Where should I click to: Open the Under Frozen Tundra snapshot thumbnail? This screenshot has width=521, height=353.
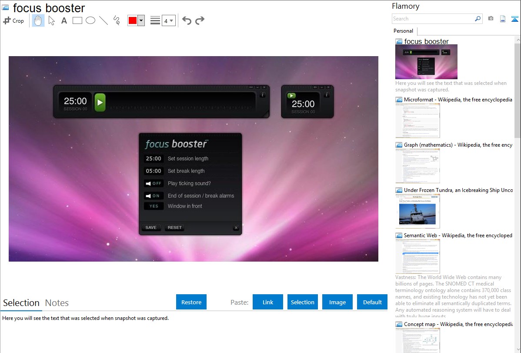click(x=417, y=211)
